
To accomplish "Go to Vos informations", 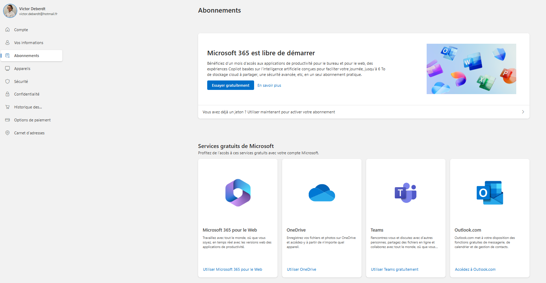I will tap(31, 43).
